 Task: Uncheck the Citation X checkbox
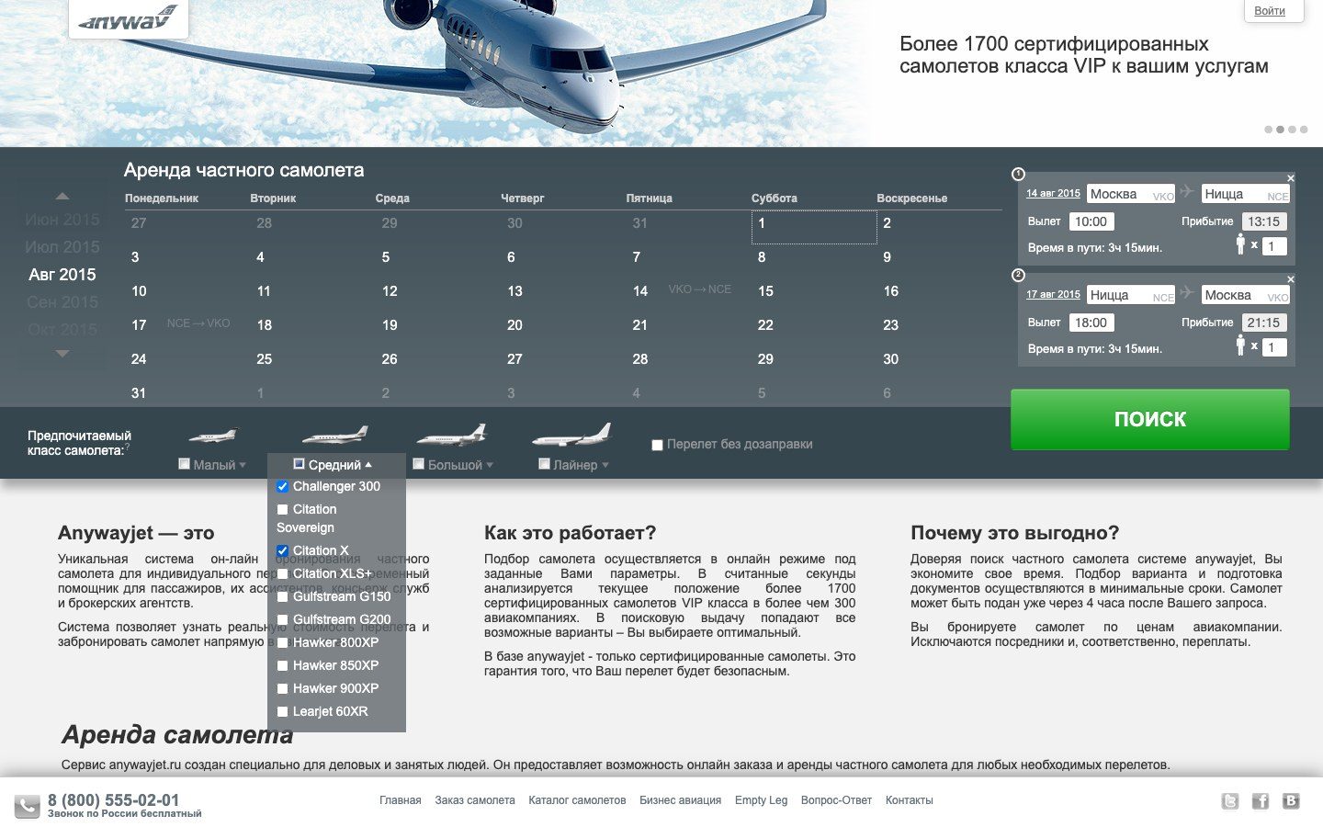click(x=283, y=551)
